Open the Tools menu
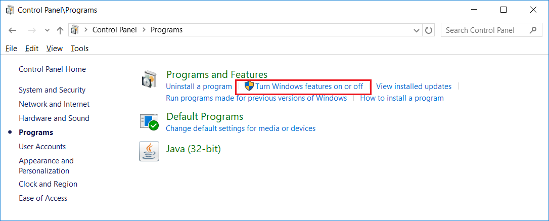 (x=79, y=49)
